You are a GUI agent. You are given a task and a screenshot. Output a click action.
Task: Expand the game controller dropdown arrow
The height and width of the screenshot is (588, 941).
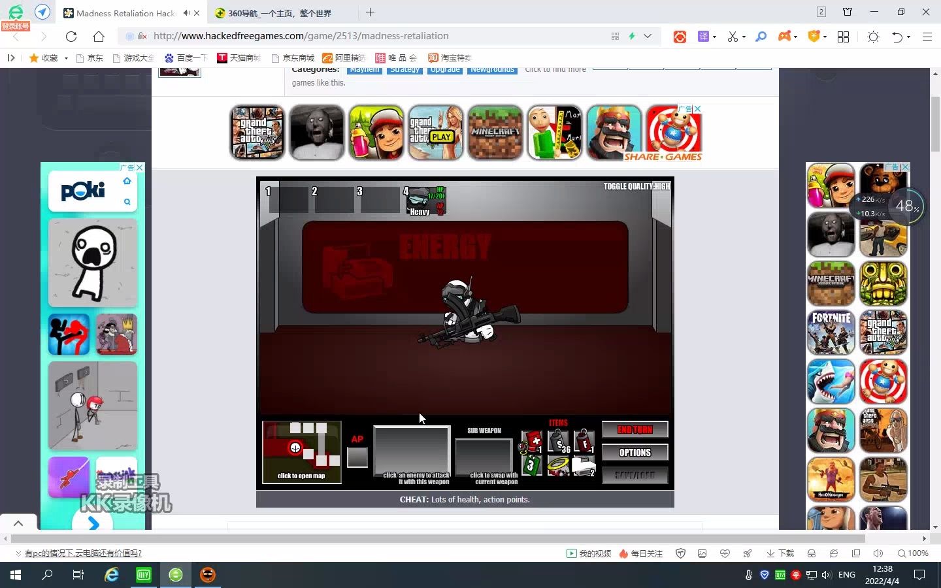[795, 37]
